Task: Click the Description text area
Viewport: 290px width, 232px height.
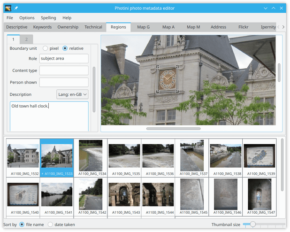Action: tap(49, 116)
